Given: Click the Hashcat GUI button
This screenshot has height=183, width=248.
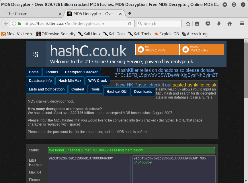Looking at the screenshot, I should (x=117, y=92).
